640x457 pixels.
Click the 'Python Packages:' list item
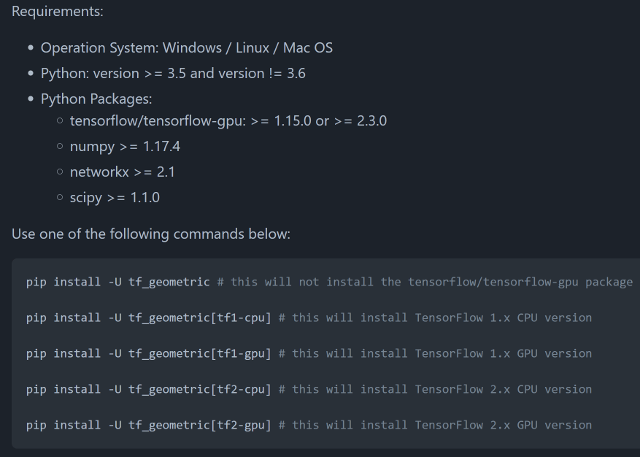tap(96, 99)
